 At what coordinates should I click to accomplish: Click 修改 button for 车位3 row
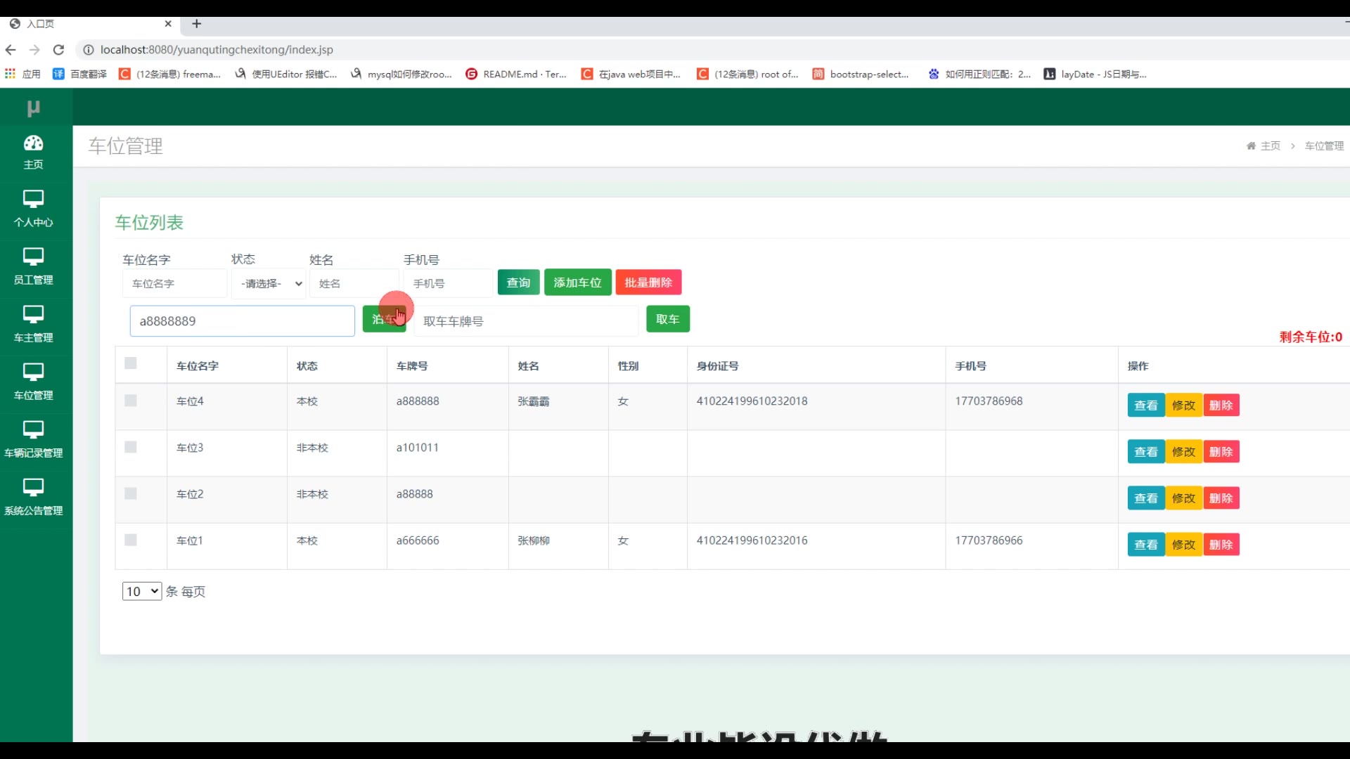1183,452
